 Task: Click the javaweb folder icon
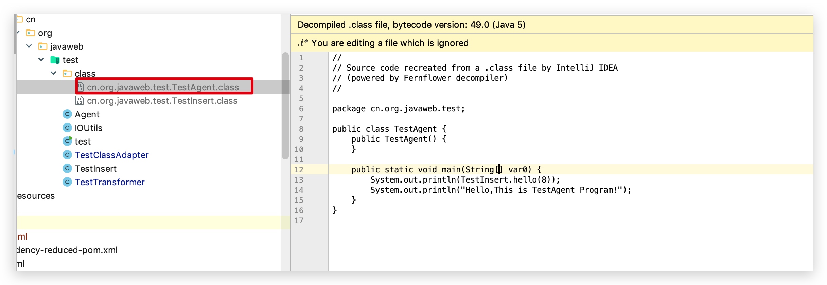pyautogui.click(x=43, y=46)
